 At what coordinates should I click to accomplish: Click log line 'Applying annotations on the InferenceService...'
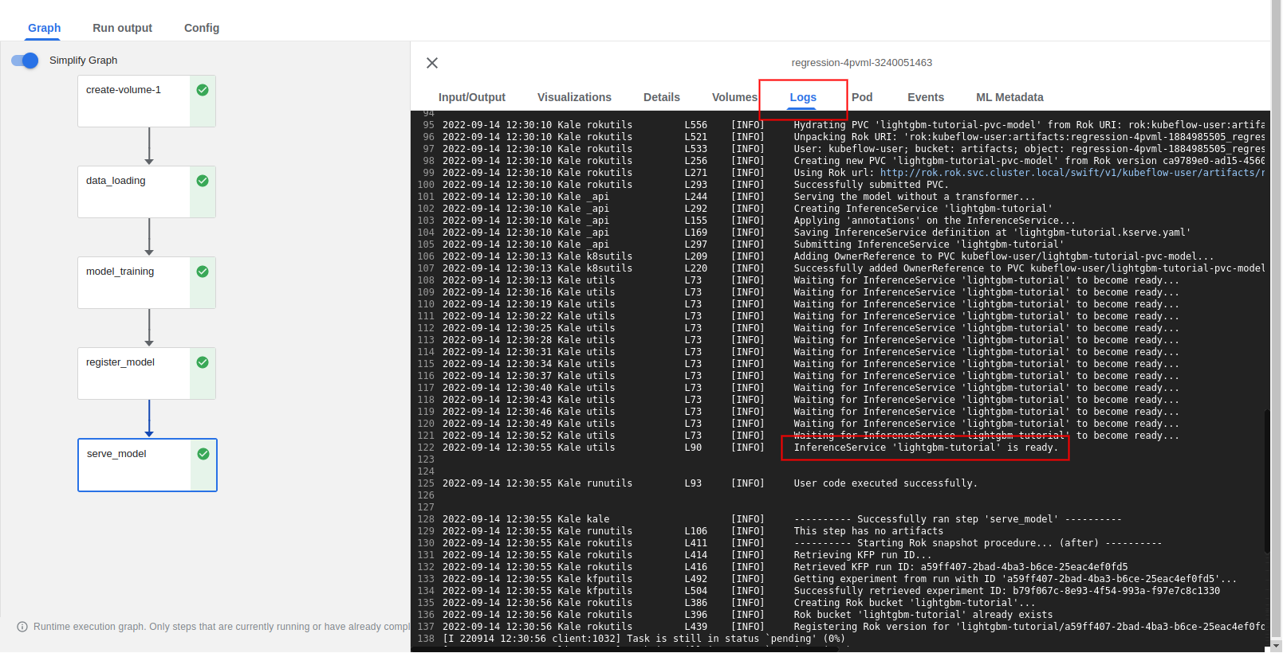(x=935, y=221)
